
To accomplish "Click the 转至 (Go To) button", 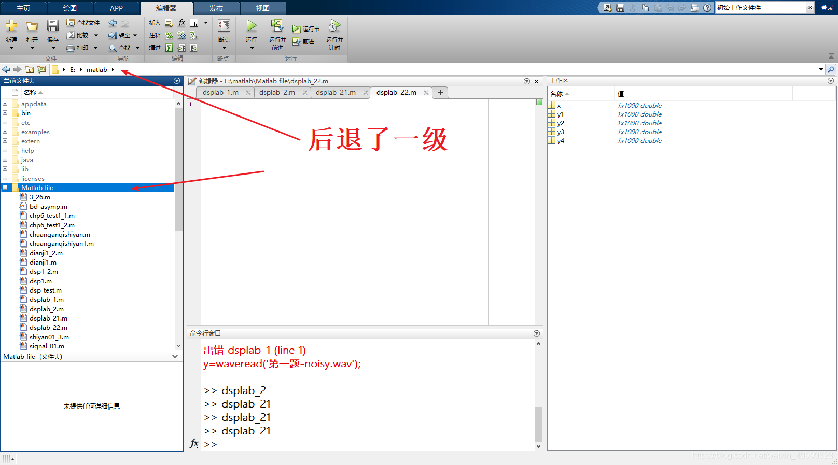I will coord(123,35).
